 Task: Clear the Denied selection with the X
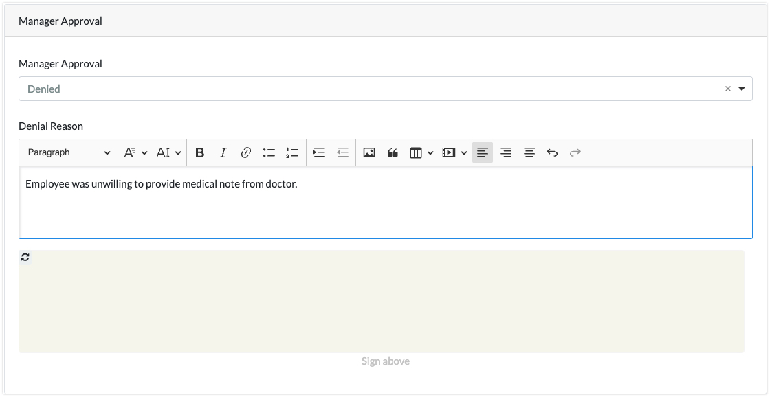coord(727,89)
